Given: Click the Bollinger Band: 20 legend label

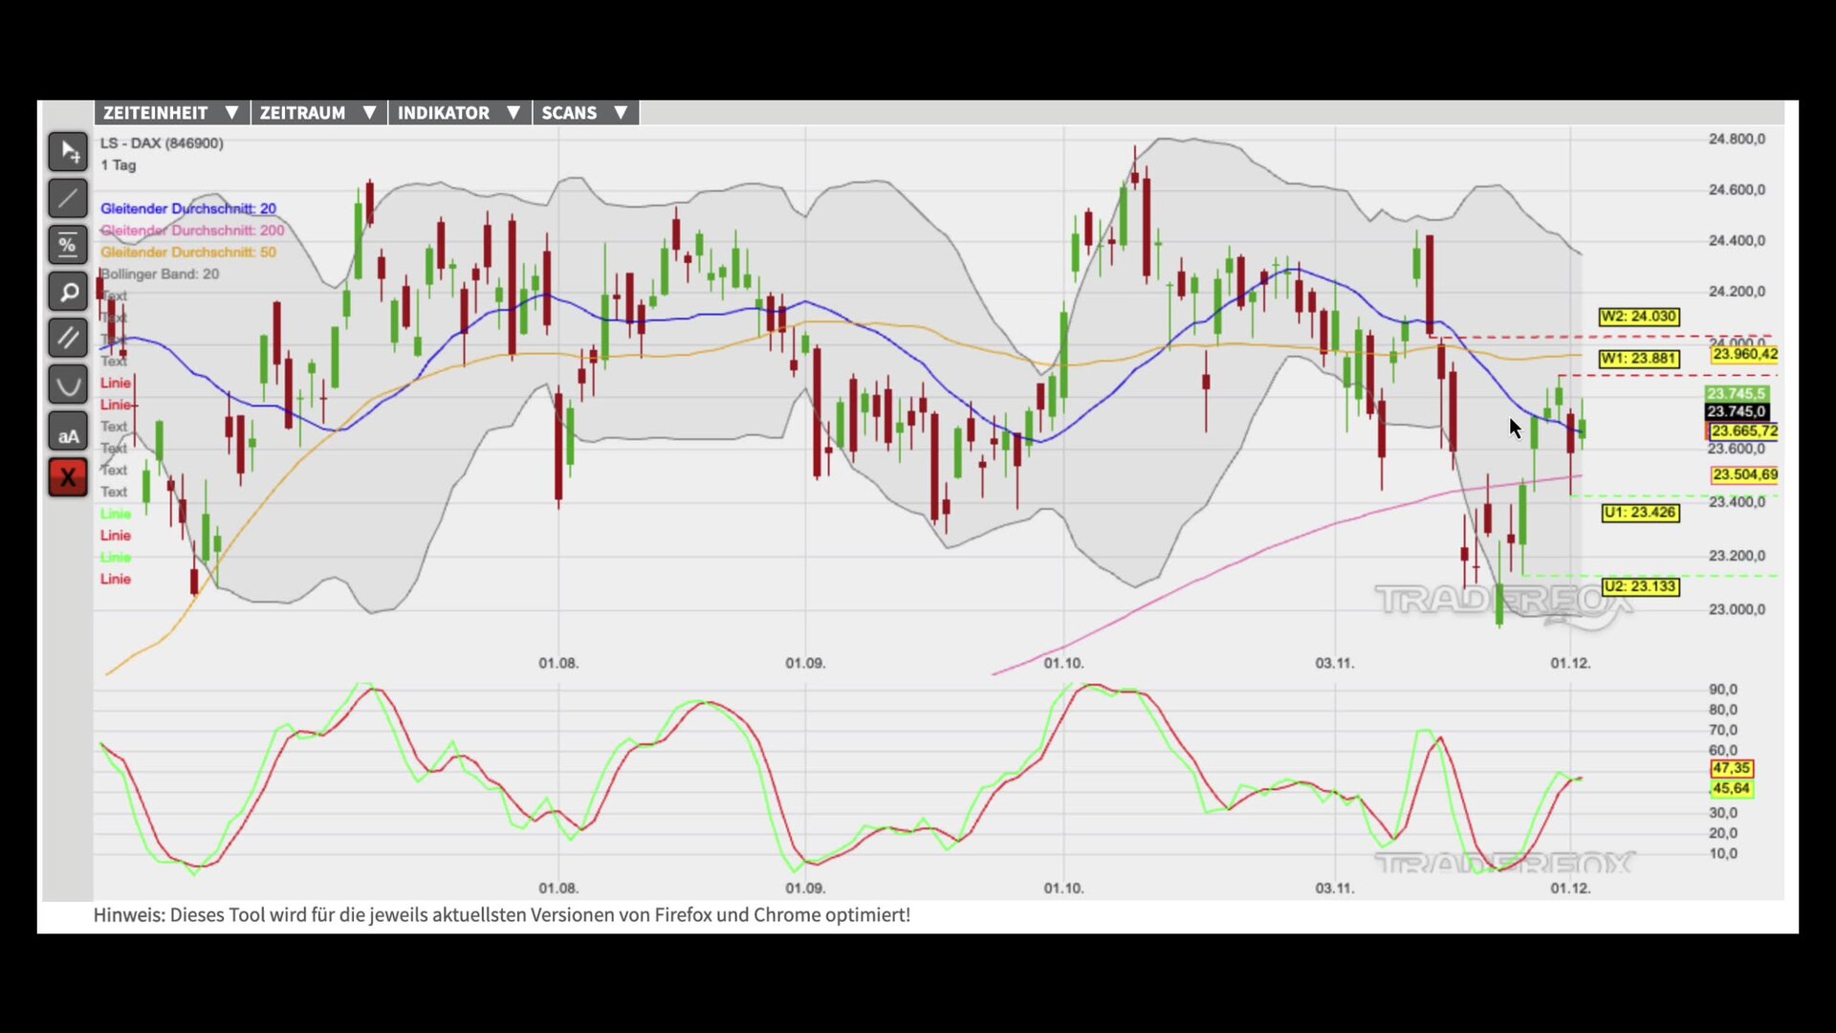Looking at the screenshot, I should click(160, 275).
